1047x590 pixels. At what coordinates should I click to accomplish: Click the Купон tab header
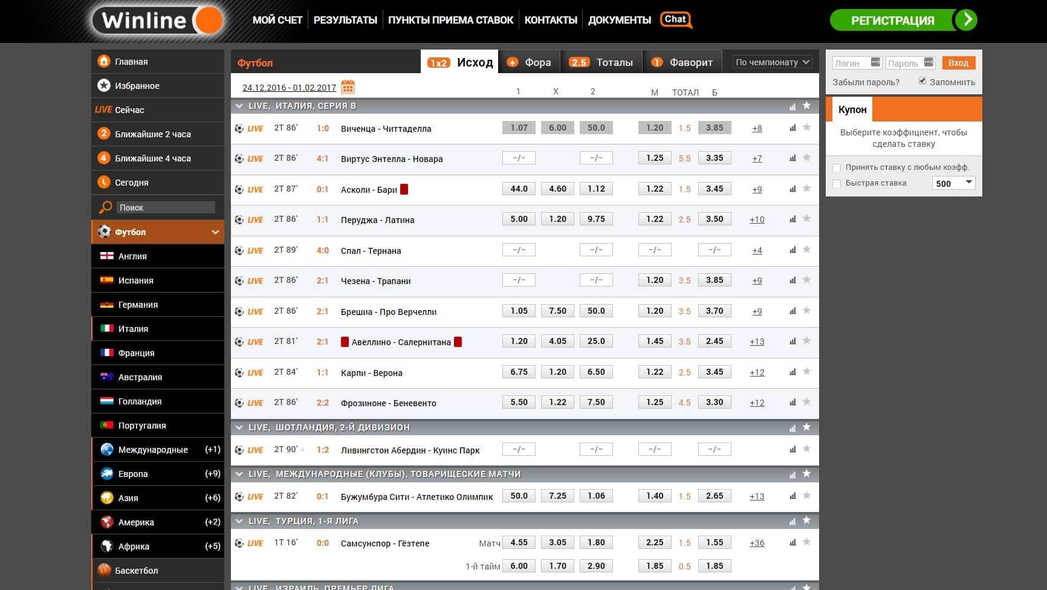(x=852, y=109)
